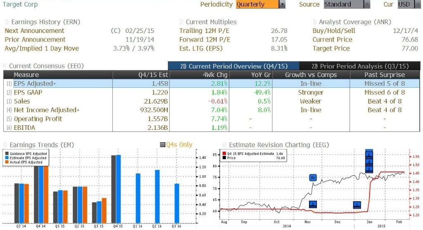
Task: Select the EPS Adjusted+ measure row
Action: pos(212,84)
